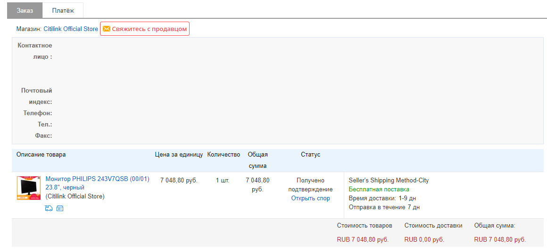Click the Бесплатная поставка text
This screenshot has height=252, width=547.
point(379,189)
